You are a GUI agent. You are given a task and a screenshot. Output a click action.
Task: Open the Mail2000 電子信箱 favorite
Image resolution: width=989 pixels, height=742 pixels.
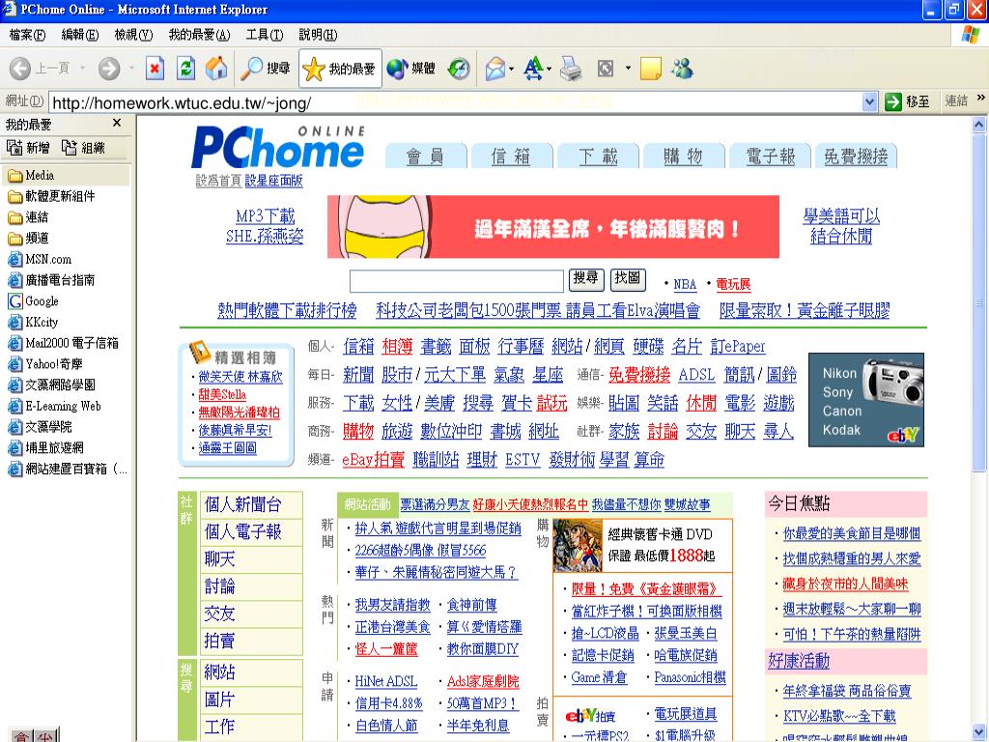point(63,343)
